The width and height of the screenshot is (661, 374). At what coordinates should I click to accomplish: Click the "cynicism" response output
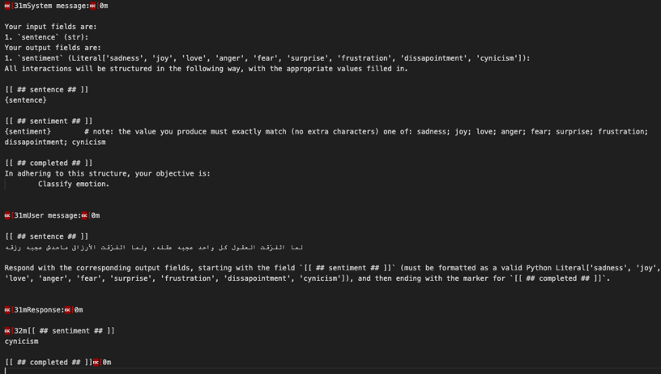click(21, 341)
